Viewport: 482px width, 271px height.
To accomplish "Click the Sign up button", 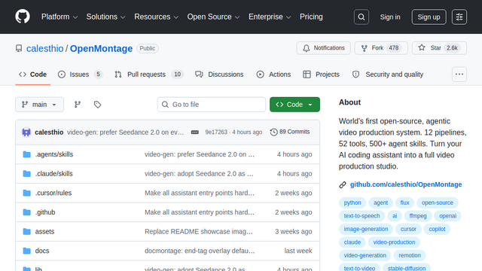I will pos(429,17).
